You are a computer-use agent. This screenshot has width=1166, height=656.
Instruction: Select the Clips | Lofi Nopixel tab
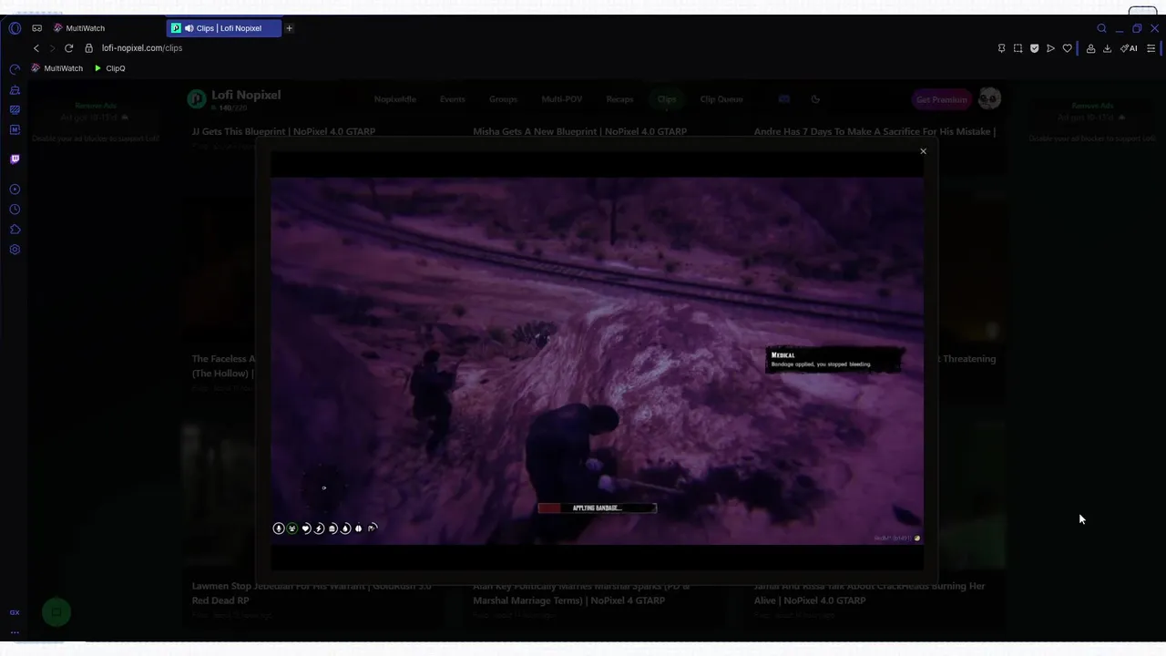coord(223,28)
